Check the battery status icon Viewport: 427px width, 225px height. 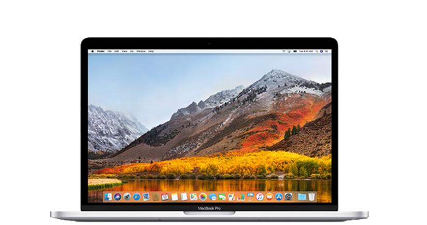tap(295, 51)
